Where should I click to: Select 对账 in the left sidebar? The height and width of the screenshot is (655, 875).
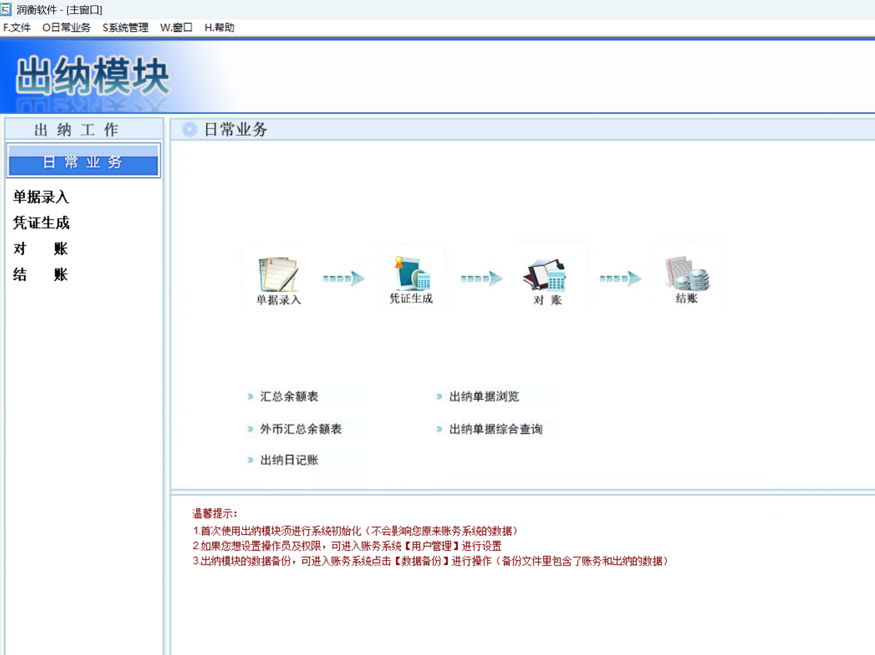tap(41, 248)
